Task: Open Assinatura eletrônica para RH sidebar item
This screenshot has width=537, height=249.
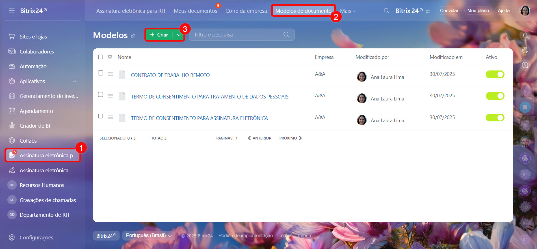Action: (42, 155)
